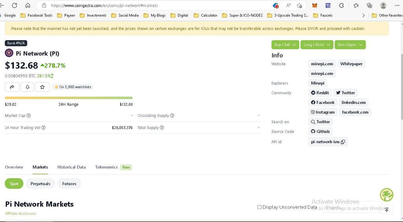Open the Tokenomics tab
Image resolution: width=403 pixels, height=222 pixels.
tap(106, 167)
